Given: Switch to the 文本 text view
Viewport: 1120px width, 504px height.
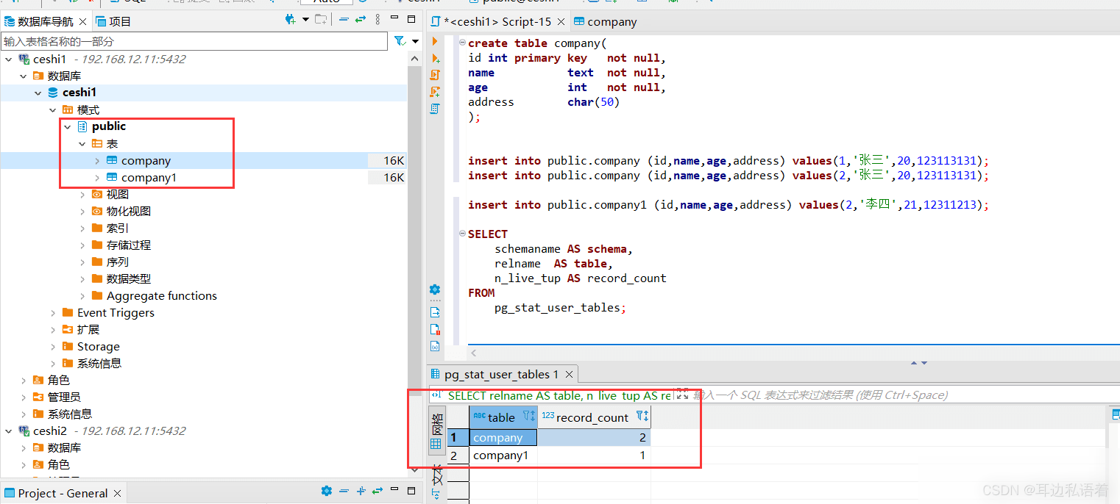Looking at the screenshot, I should [436, 480].
